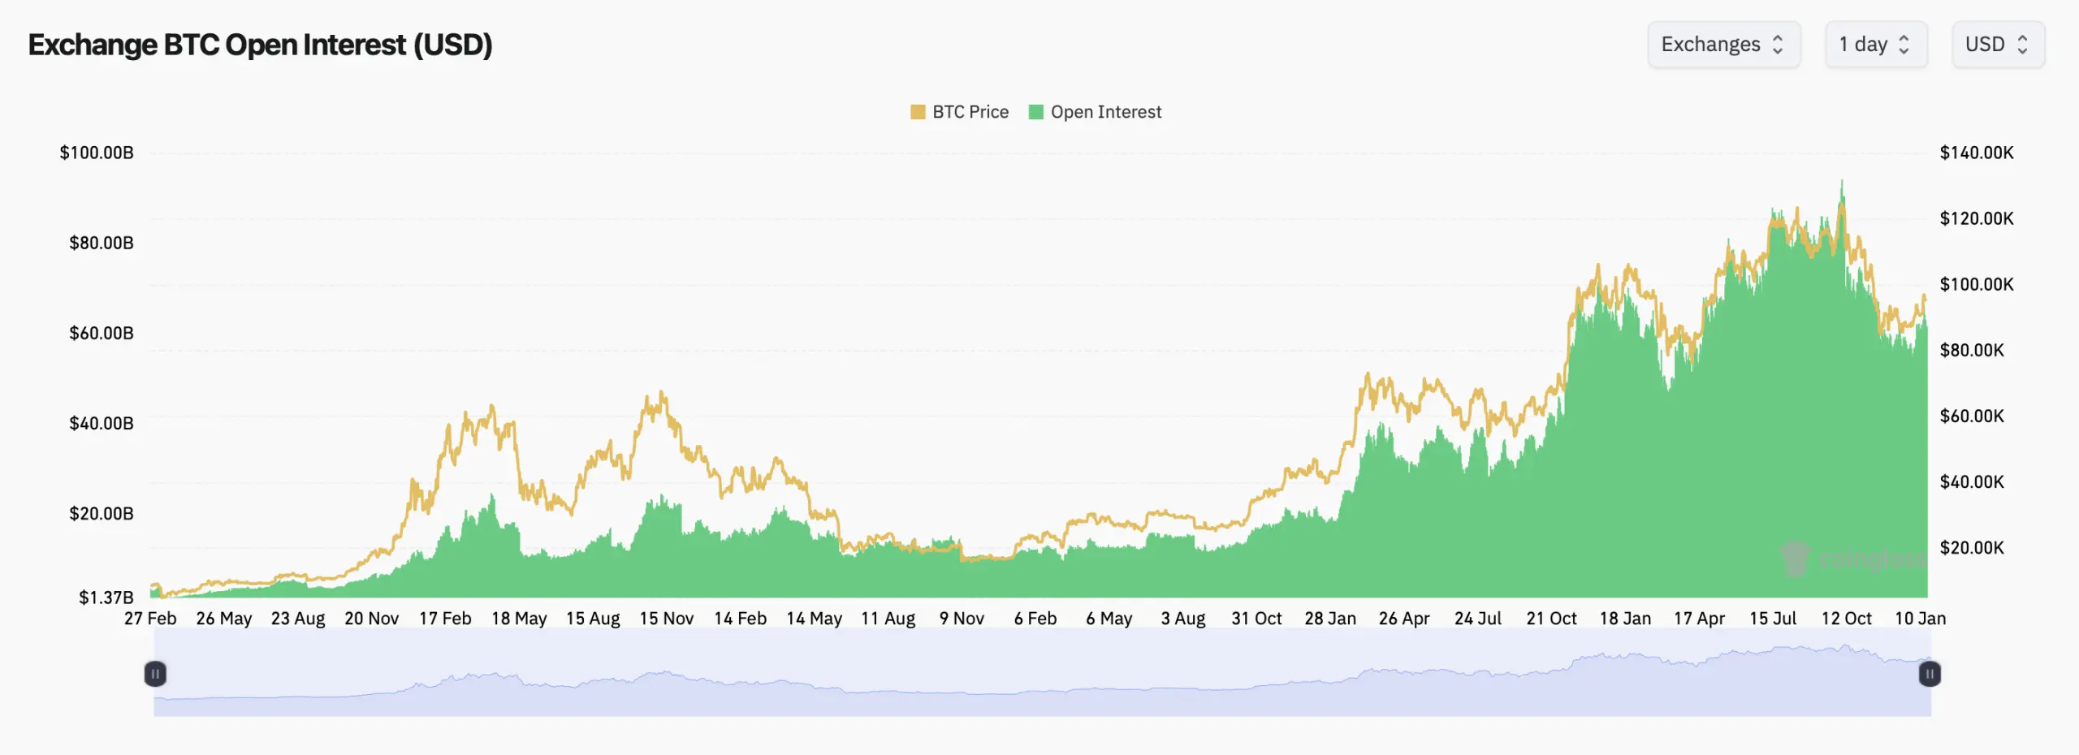Image resolution: width=2079 pixels, height=755 pixels.
Task: Click the yellow BTC Price legend swatch icon
Action: [x=917, y=111]
